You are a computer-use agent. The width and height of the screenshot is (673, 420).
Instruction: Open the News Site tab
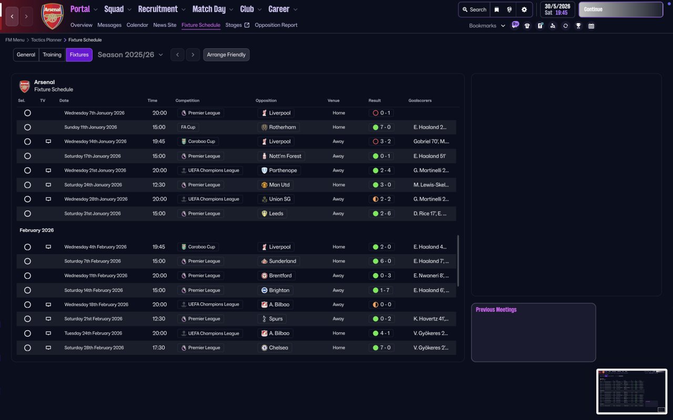coord(165,25)
